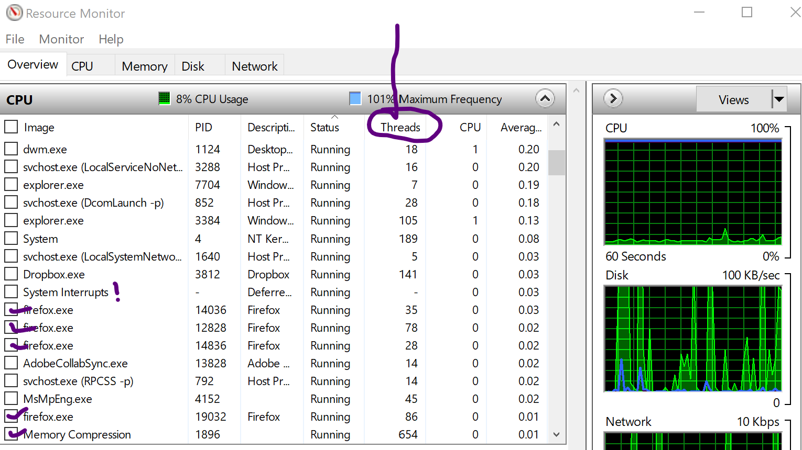Click the left pane scroll up arrow
This screenshot has width=802, height=450.
pyautogui.click(x=576, y=91)
